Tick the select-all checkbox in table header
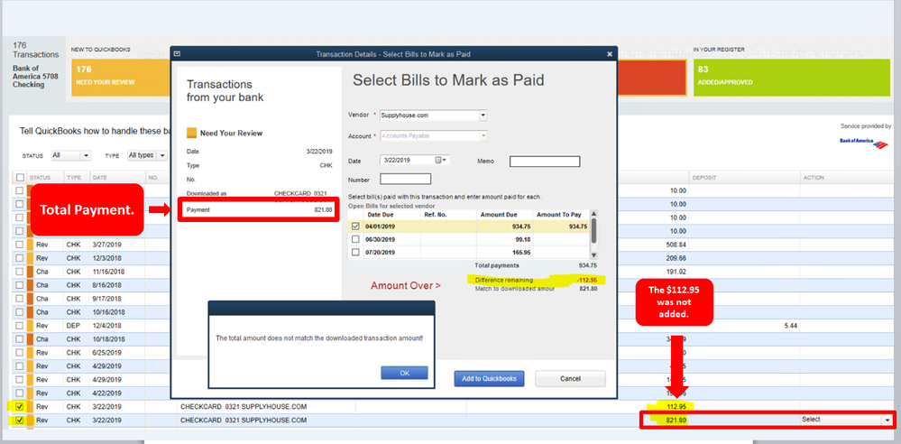901x444 pixels. point(20,178)
